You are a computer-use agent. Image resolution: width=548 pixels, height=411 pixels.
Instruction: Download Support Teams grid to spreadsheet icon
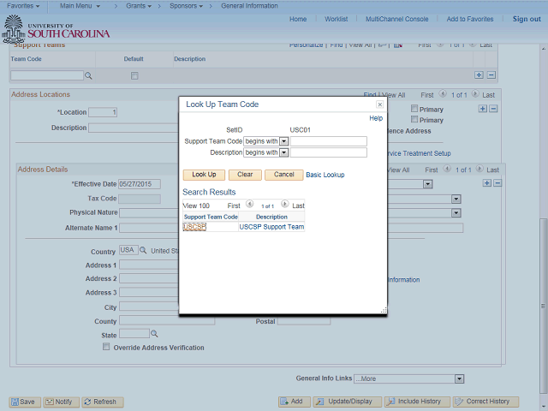pyautogui.click(x=398, y=45)
